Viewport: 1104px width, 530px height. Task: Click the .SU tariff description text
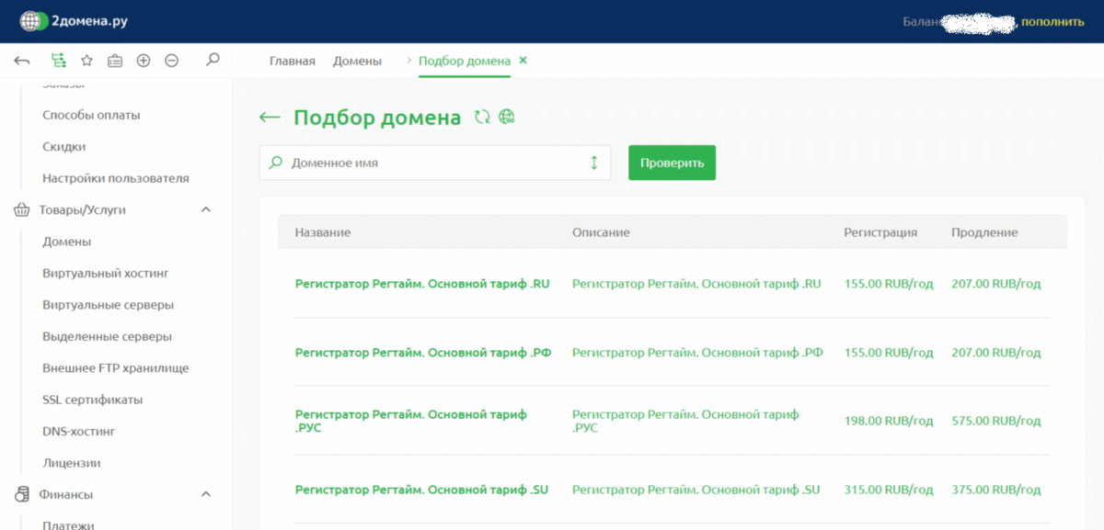(x=696, y=490)
